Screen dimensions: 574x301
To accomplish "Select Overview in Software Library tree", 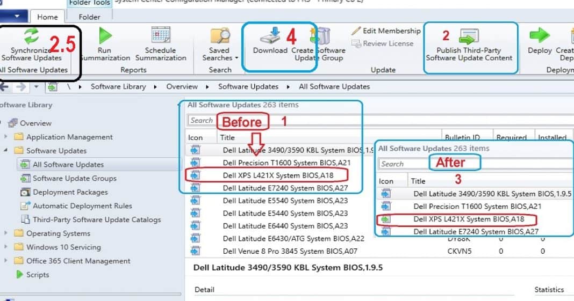I will [35, 123].
